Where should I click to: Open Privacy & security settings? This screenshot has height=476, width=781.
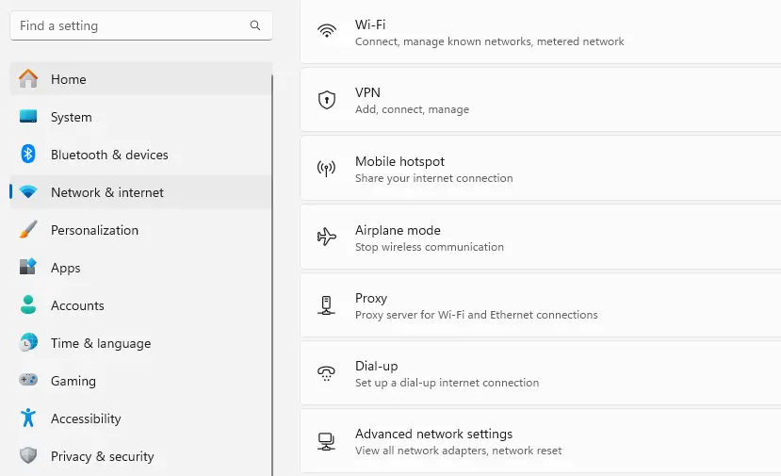pyautogui.click(x=102, y=456)
